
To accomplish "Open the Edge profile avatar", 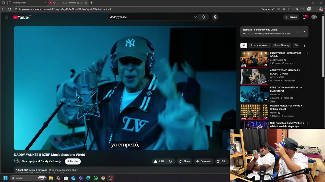I will [x=309, y=9].
